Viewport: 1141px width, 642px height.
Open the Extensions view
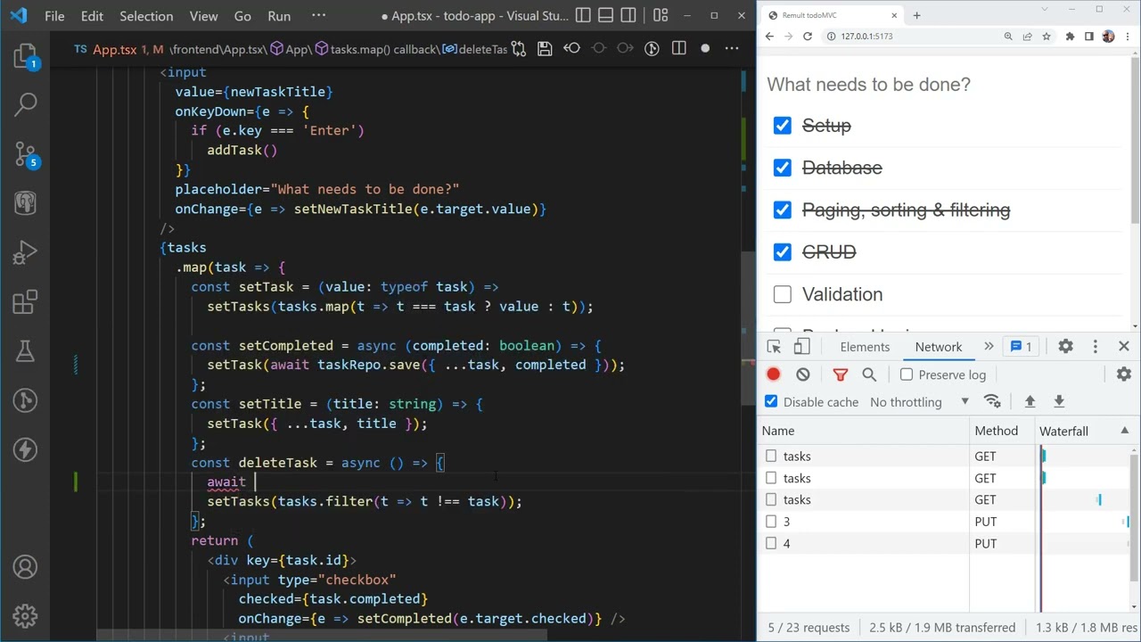coord(25,302)
